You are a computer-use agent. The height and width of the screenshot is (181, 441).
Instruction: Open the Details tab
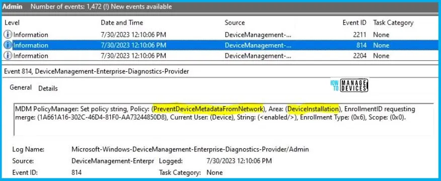pyautogui.click(x=48, y=88)
